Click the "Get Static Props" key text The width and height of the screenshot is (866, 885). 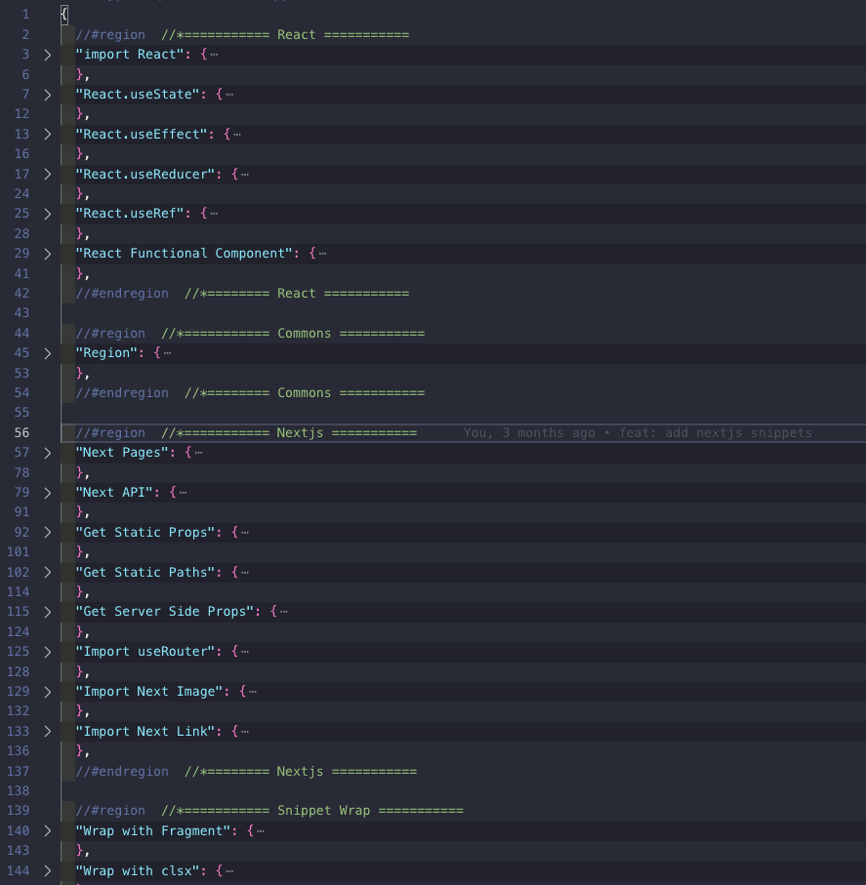coord(145,532)
